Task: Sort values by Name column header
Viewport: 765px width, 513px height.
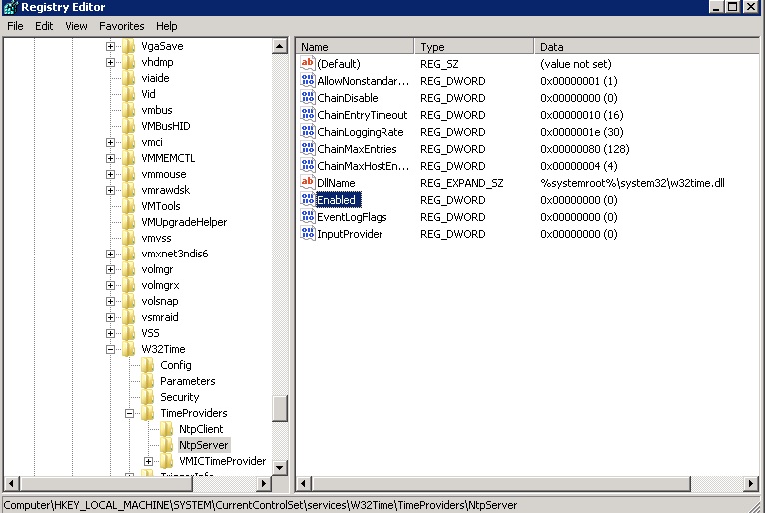Action: 355,47
